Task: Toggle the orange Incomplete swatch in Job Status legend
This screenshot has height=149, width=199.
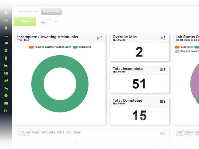Action: click(x=177, y=47)
